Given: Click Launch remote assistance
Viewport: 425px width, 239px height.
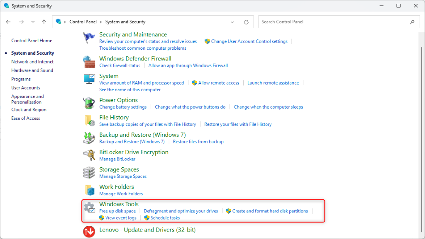Looking at the screenshot, I should [273, 83].
